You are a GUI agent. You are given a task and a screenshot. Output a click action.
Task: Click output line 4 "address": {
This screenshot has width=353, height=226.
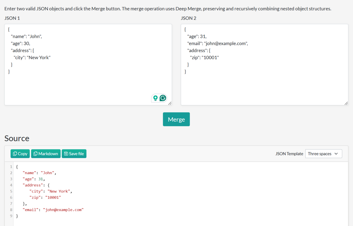point(36,185)
